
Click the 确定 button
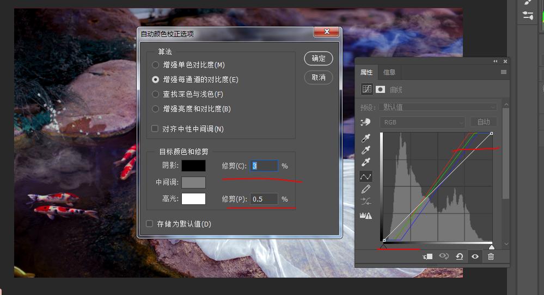click(319, 59)
